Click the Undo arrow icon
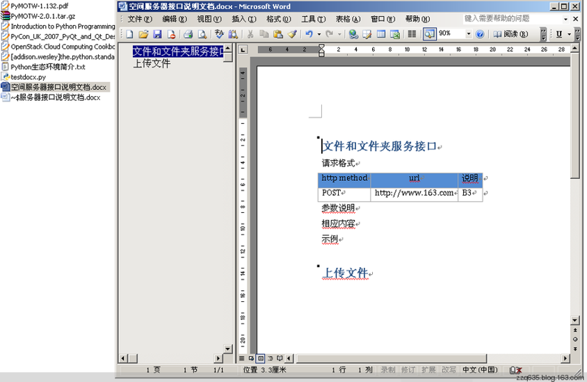The height and width of the screenshot is (382, 587). [309, 35]
